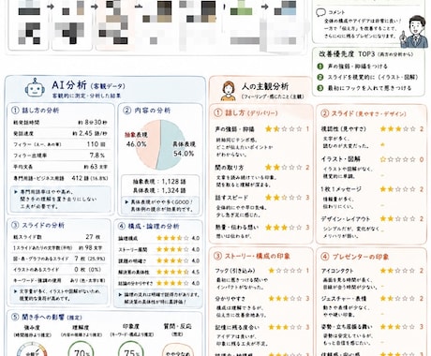Click the 412 business-term count value
Screen dimensions: 431x356
tap(77, 178)
